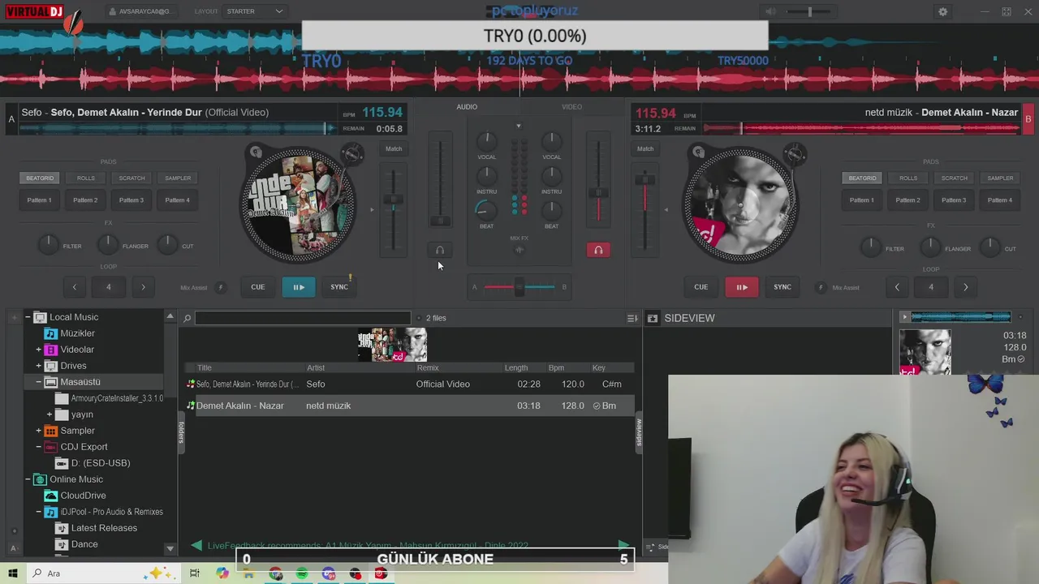Open the browser list options menu icon
Image resolution: width=1039 pixels, height=584 pixels.
click(x=632, y=319)
